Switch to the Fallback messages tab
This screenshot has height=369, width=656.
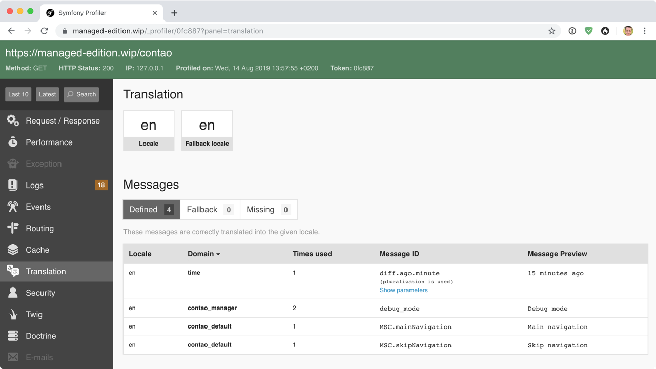[x=210, y=210]
